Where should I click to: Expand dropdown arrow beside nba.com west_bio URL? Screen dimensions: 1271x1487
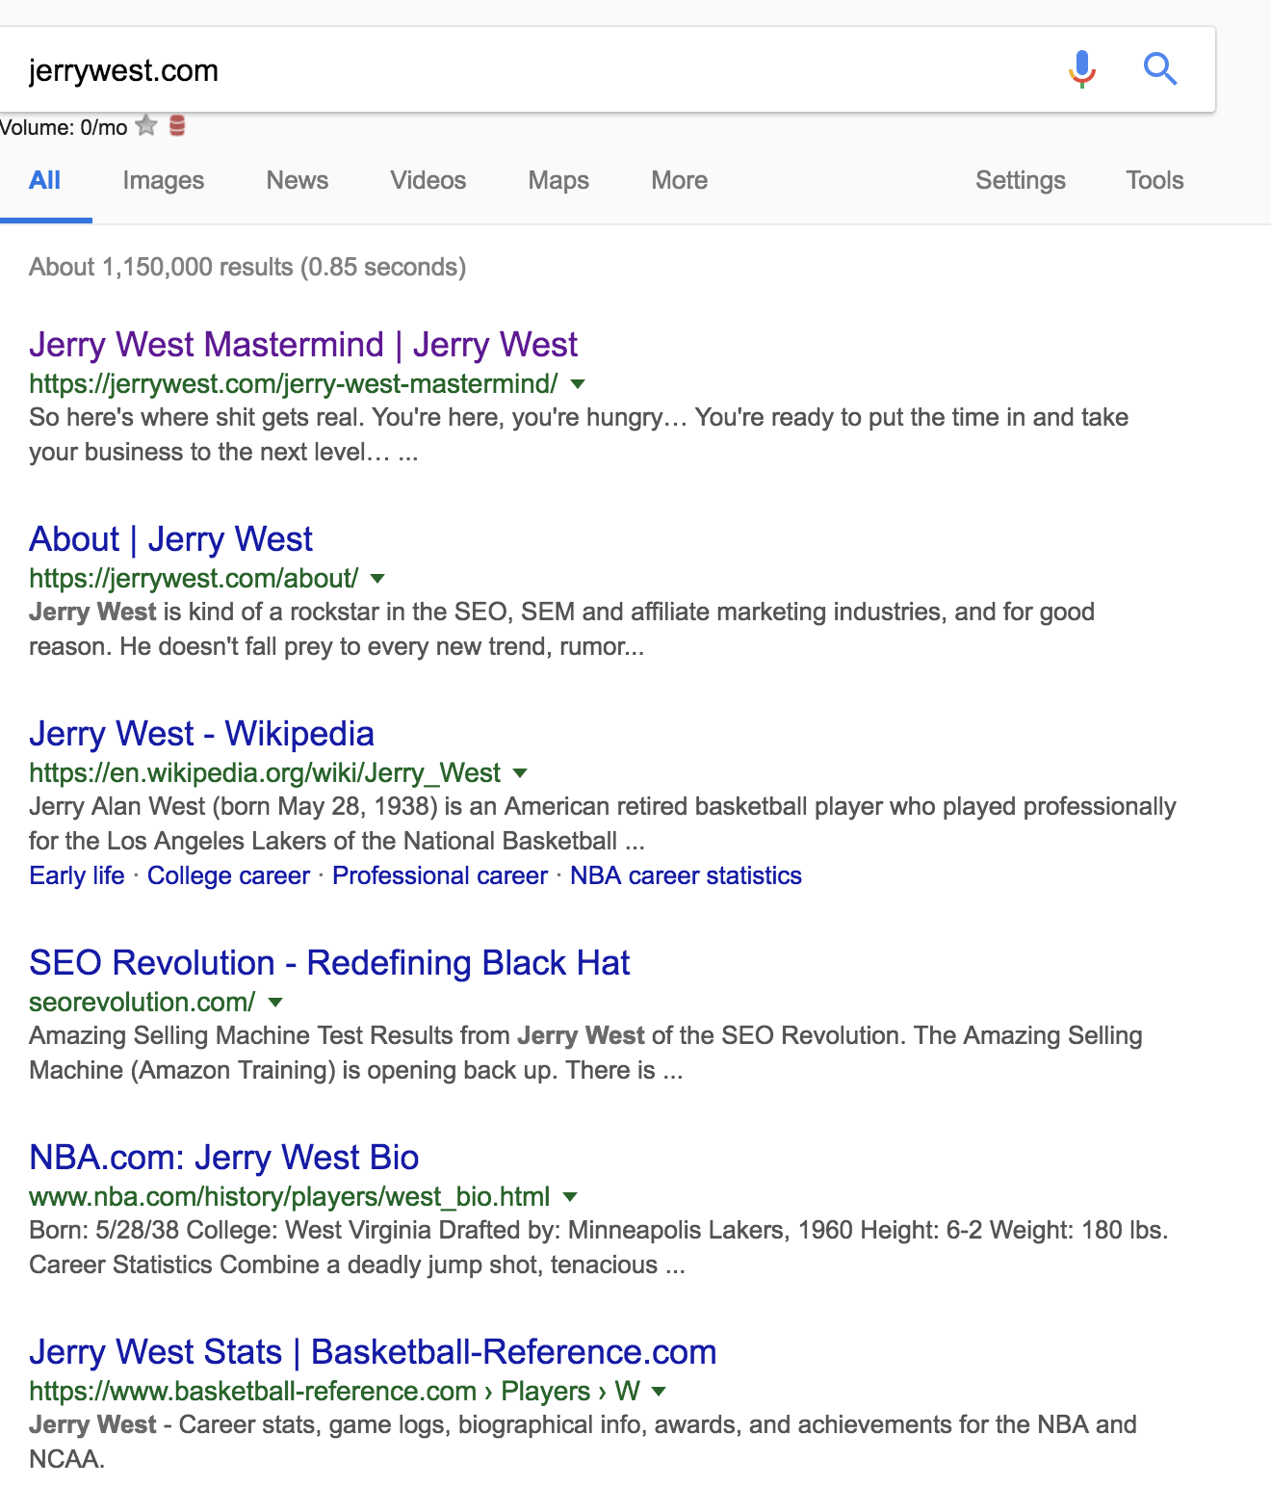pos(570,1197)
